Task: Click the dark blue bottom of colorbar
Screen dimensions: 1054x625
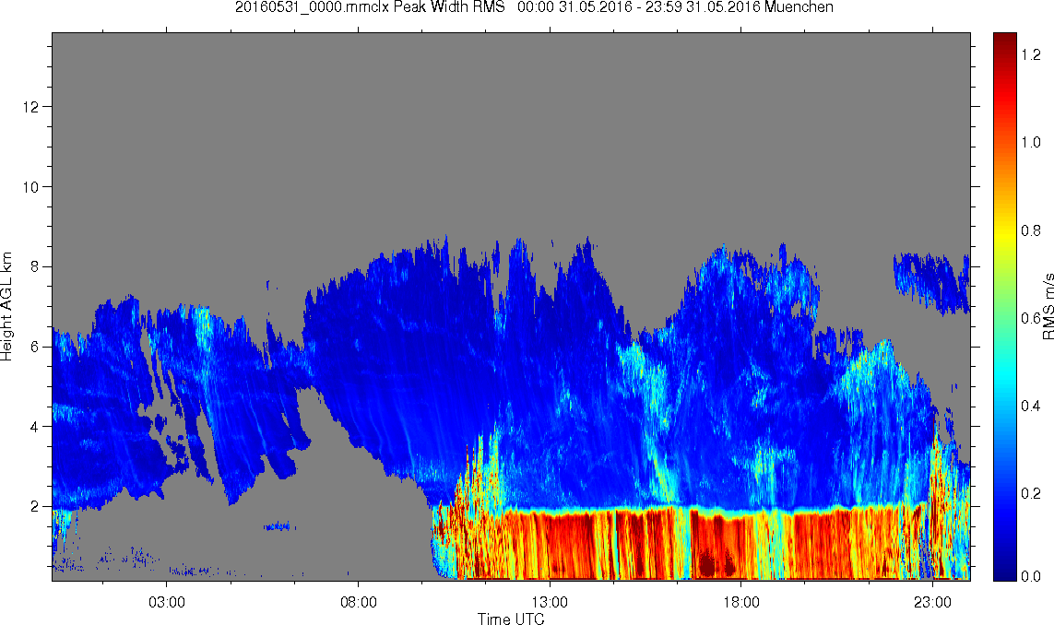Action: 1005,572
